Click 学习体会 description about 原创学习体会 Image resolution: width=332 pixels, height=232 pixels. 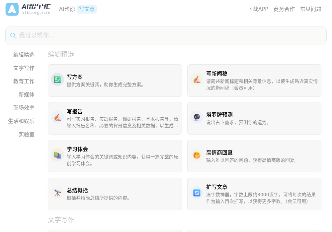123,160
